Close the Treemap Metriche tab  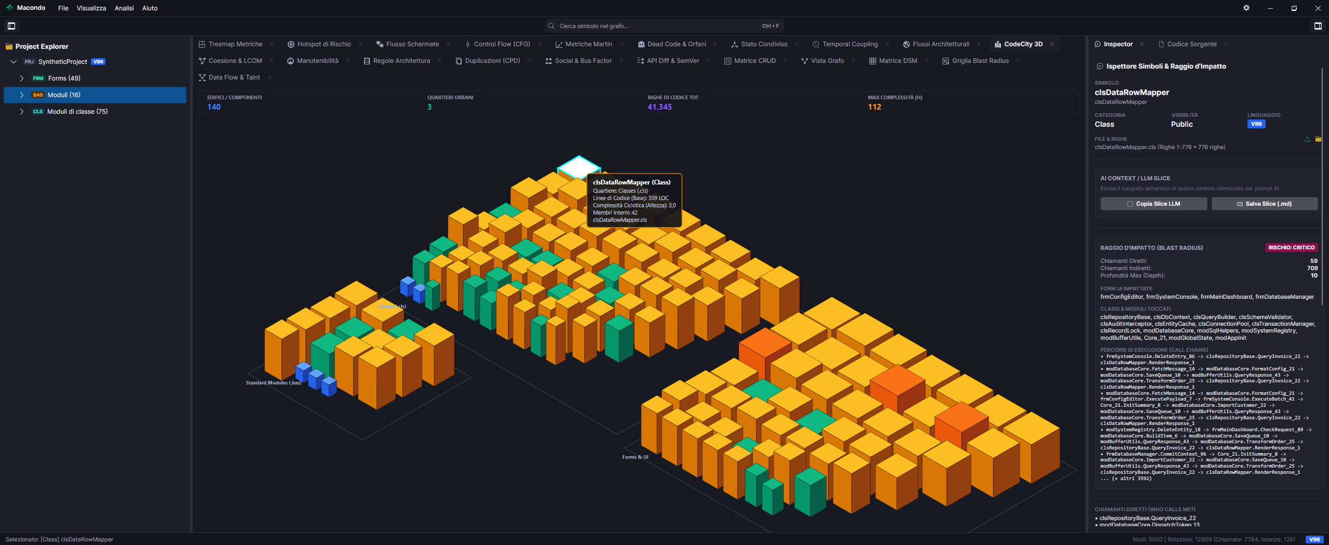pyautogui.click(x=272, y=44)
